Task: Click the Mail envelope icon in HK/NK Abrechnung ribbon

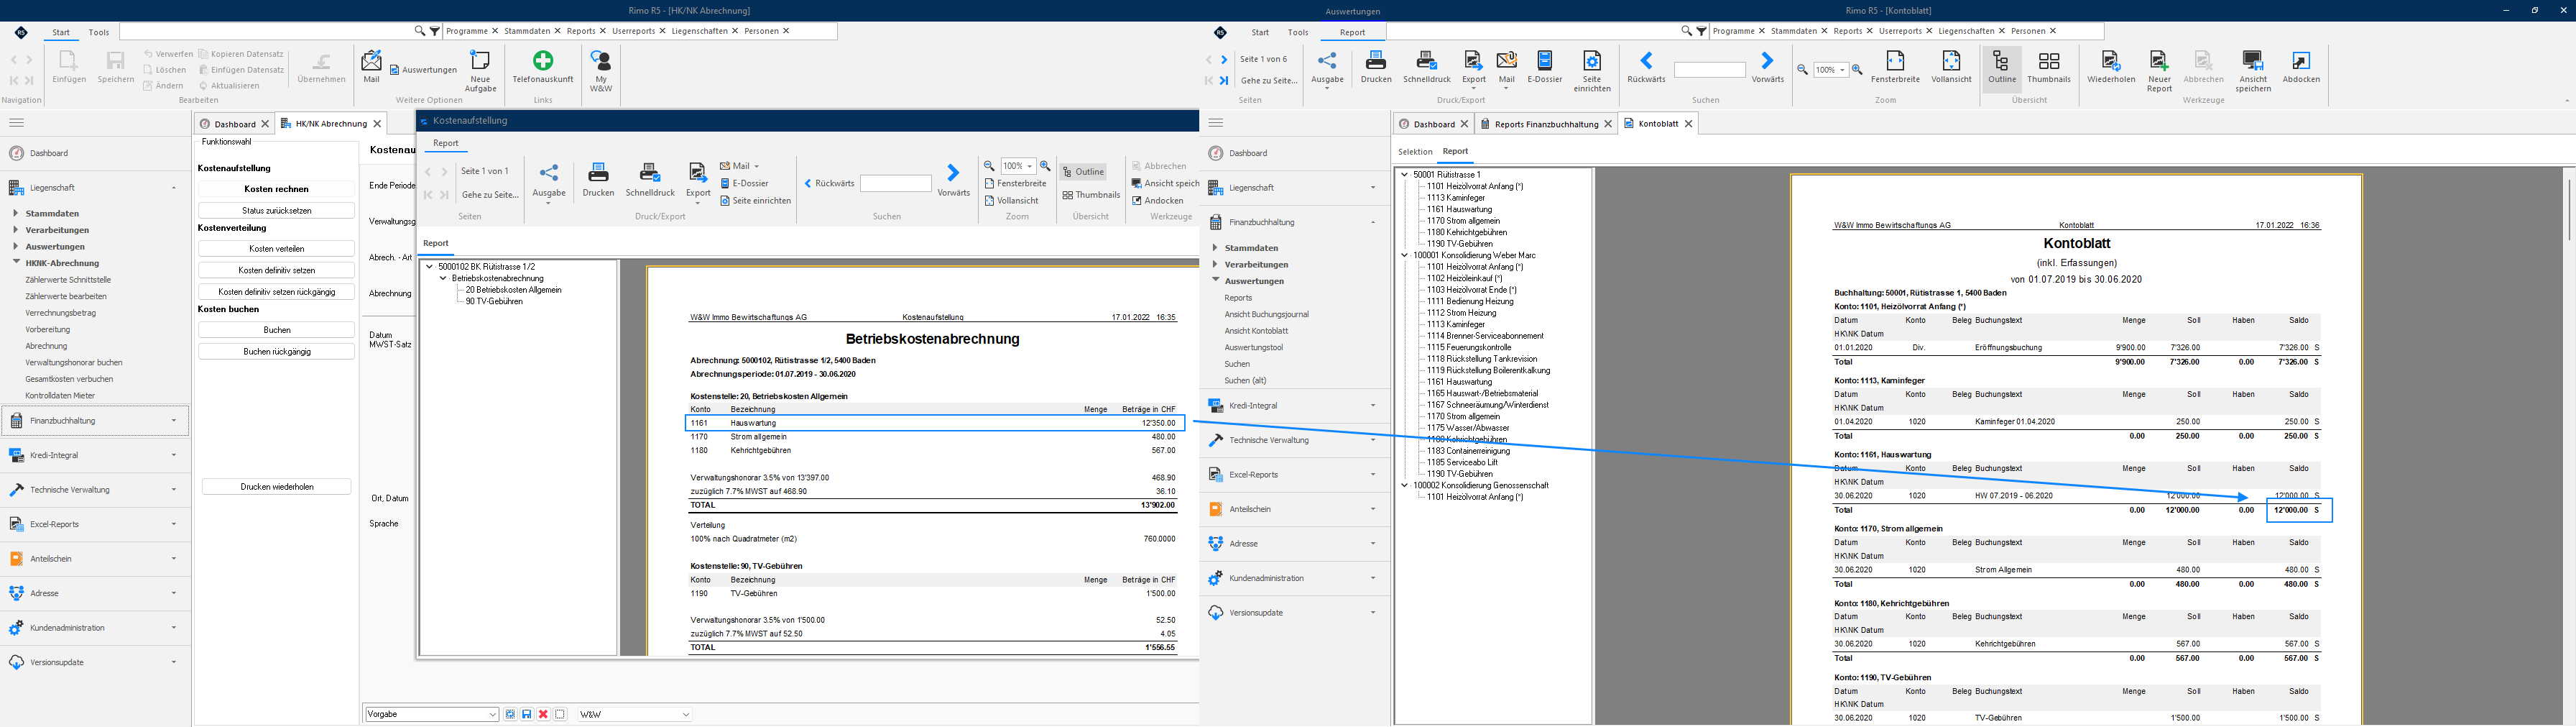Action: coord(371,60)
